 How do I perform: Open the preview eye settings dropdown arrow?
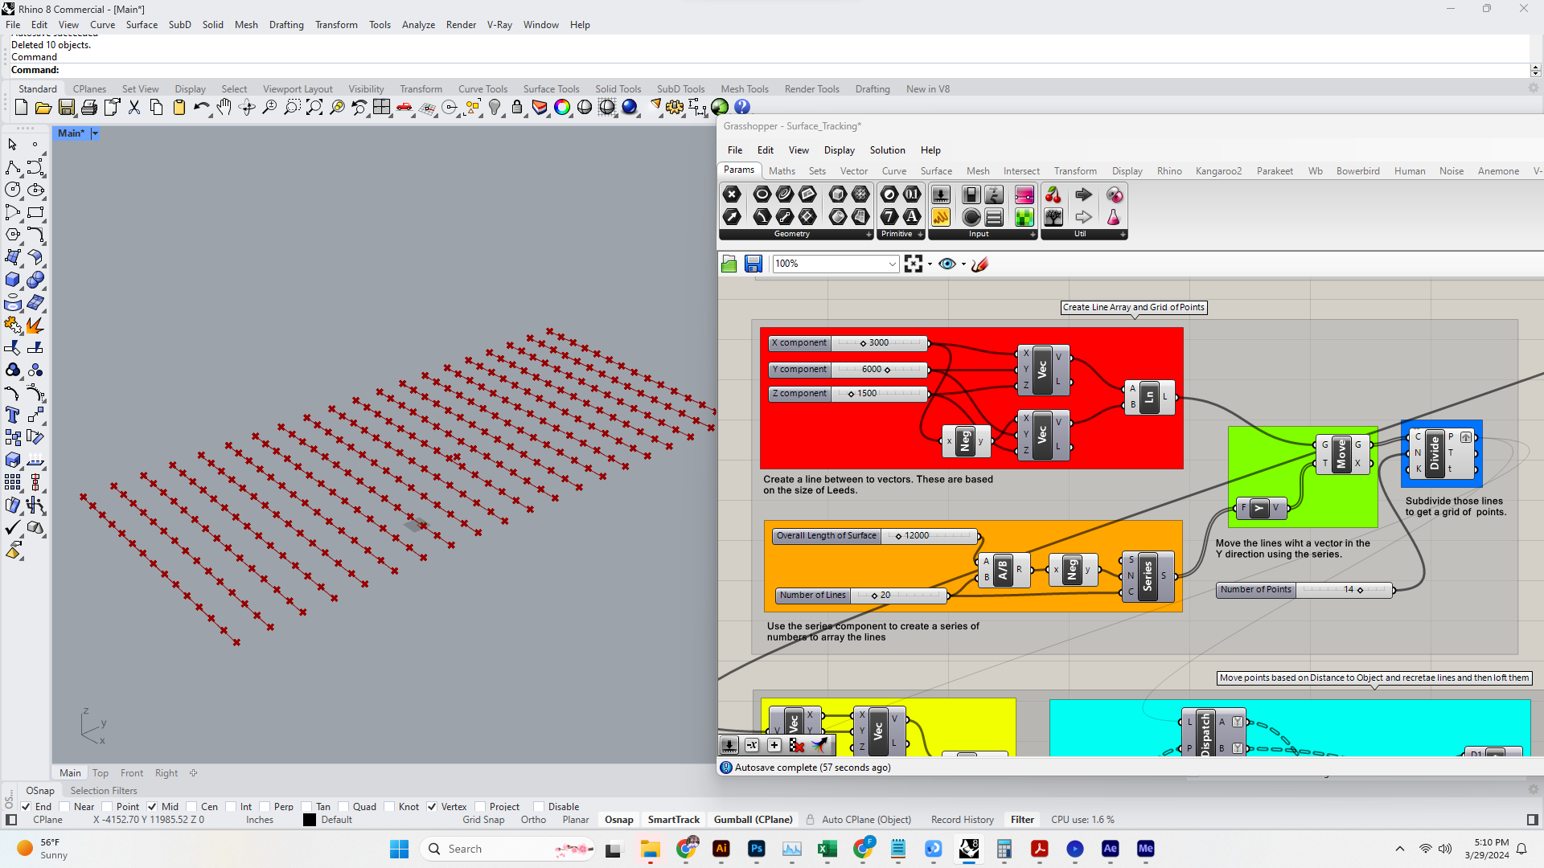pyautogui.click(x=963, y=264)
